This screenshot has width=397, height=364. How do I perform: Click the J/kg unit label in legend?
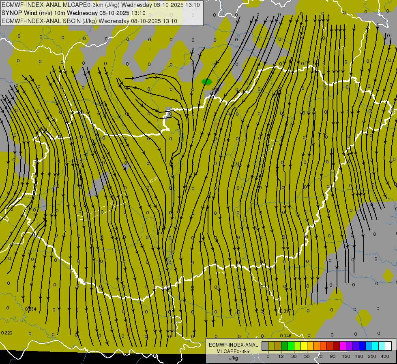[234, 358]
